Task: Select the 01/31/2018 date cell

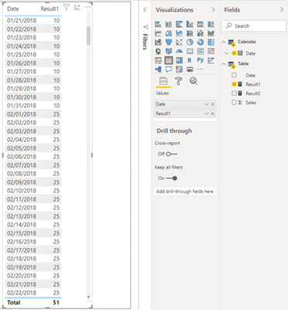Action: pyautogui.click(x=22, y=105)
